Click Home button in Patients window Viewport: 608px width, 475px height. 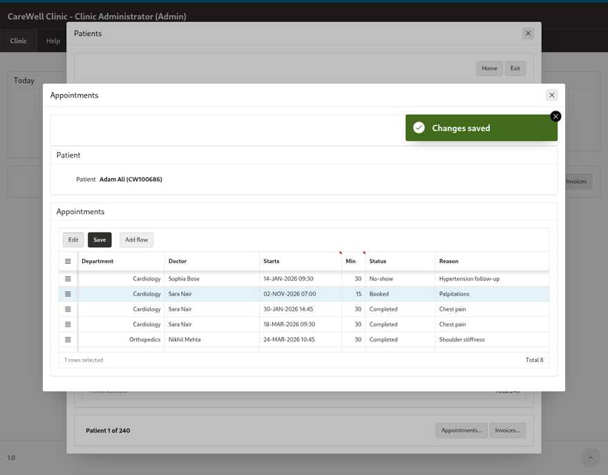pyautogui.click(x=489, y=68)
